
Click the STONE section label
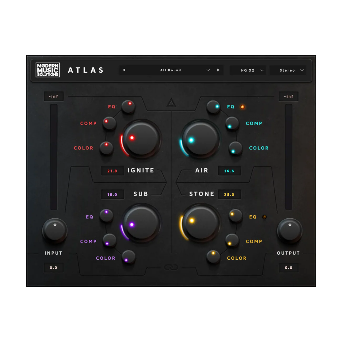(x=202, y=194)
